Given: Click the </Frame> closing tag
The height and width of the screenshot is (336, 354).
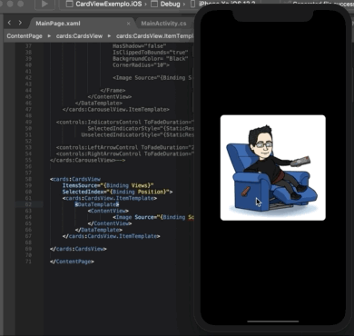Looking at the screenshot, I should click(113, 90).
